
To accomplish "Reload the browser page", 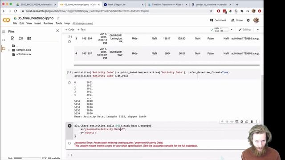I will [16, 11].
